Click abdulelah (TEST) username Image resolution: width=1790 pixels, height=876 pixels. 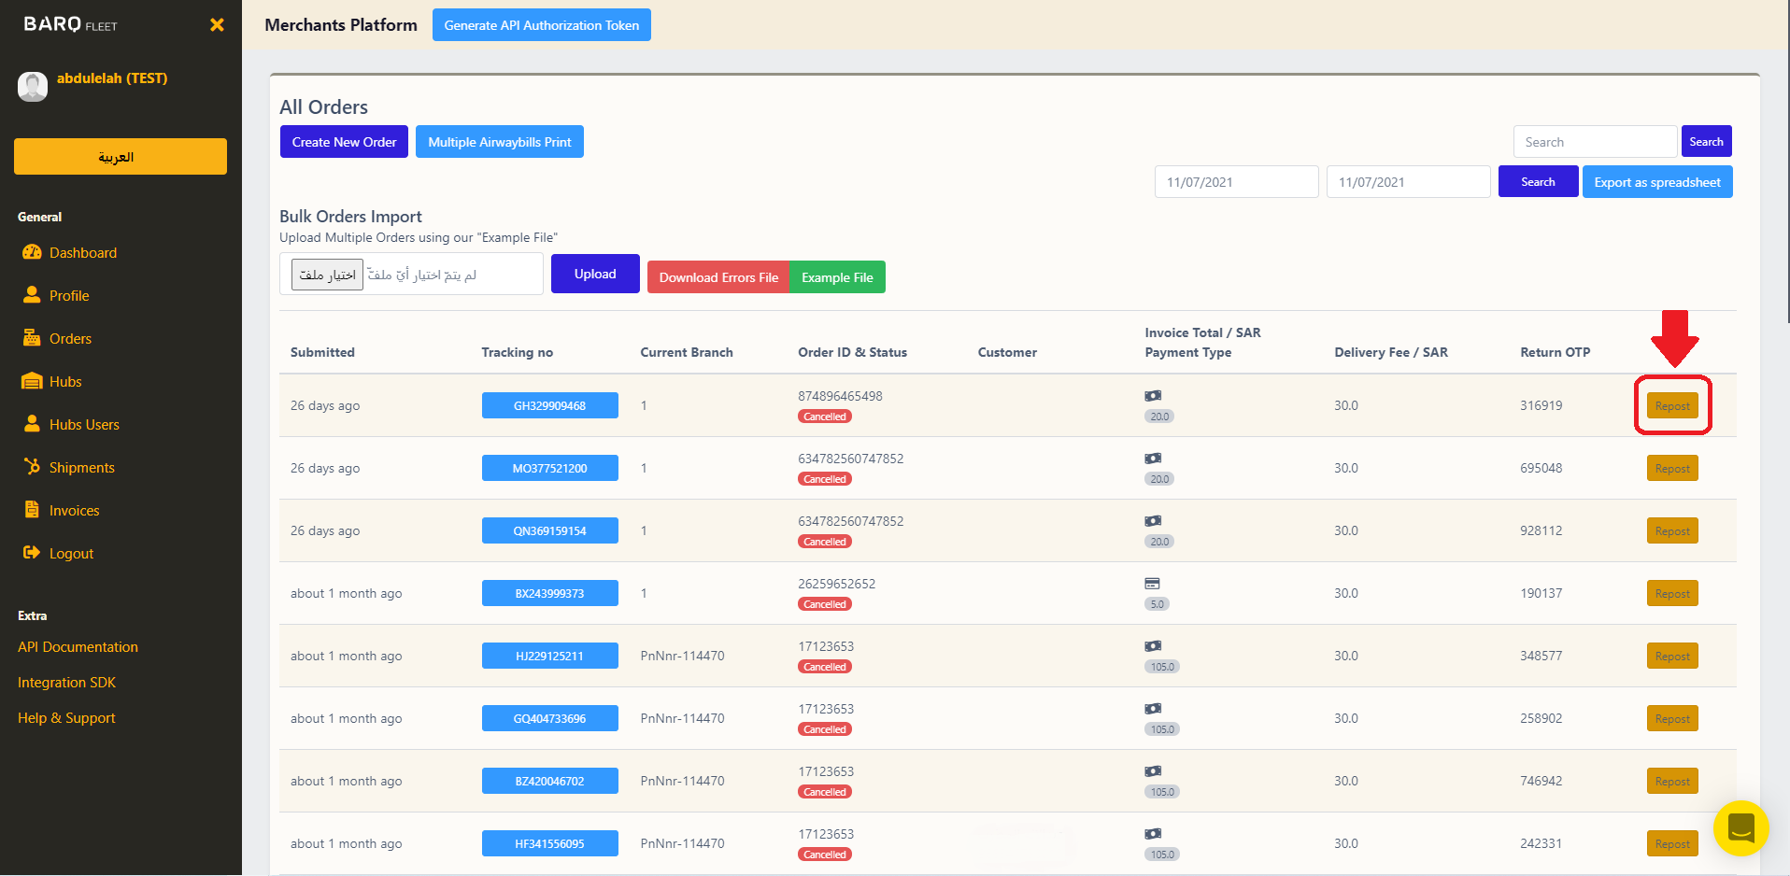click(x=112, y=78)
